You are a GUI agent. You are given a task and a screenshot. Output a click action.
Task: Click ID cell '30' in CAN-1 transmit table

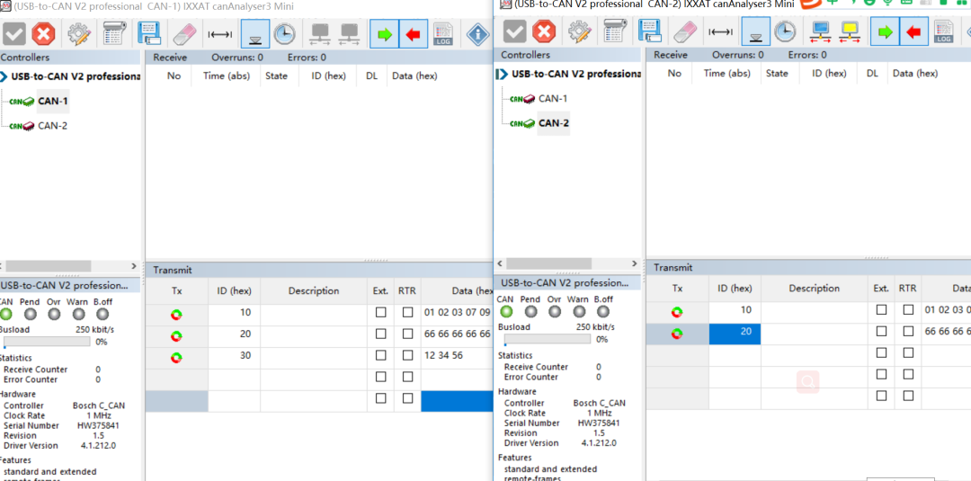[234, 355]
